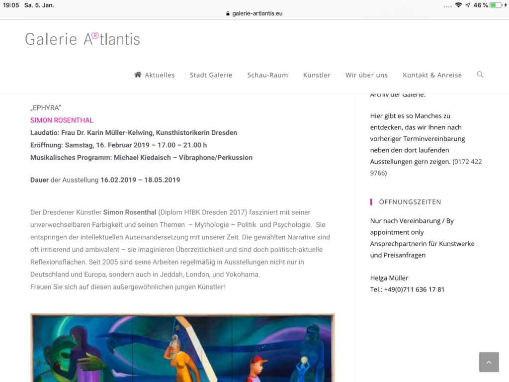Open the Ephyra painting image
The image size is (509, 382).
(x=182, y=348)
